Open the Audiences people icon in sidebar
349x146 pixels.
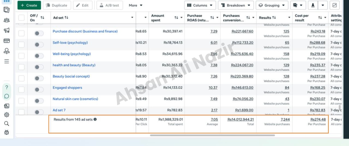click(x=7, y=20)
